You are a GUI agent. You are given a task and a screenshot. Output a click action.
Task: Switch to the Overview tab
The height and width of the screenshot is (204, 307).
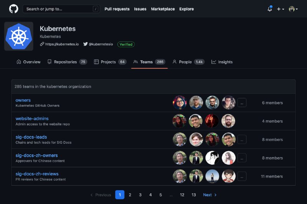[28, 62]
